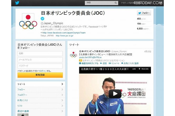Select フォロー in the sidebar menu
Viewport: 175px width, 116px height.
tap(40, 90)
